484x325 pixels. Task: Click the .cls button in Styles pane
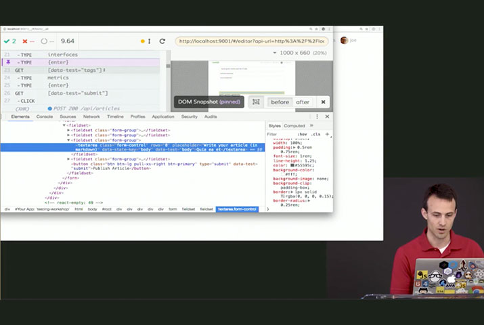tap(315, 134)
